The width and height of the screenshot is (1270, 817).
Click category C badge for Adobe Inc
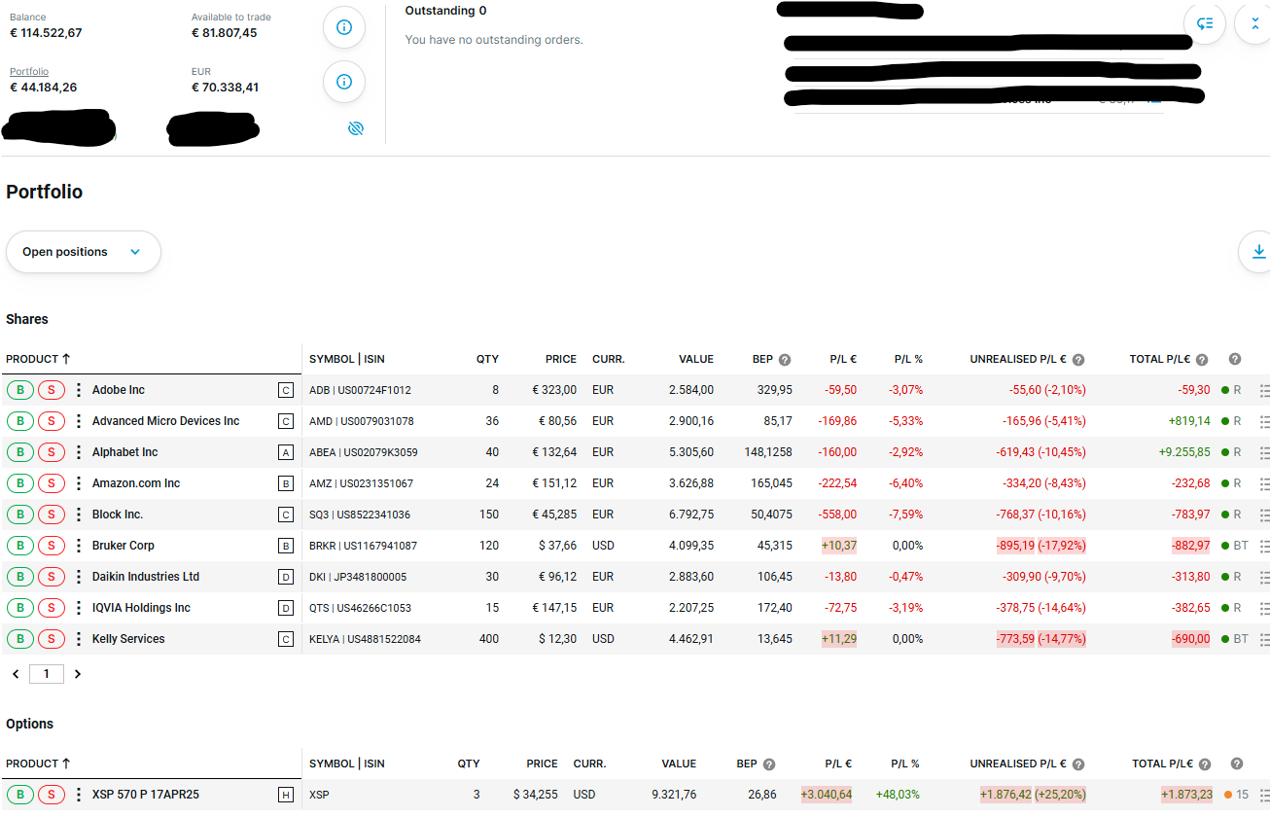pos(286,391)
